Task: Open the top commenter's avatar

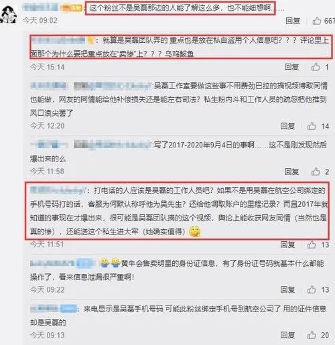Action: click(9, 14)
